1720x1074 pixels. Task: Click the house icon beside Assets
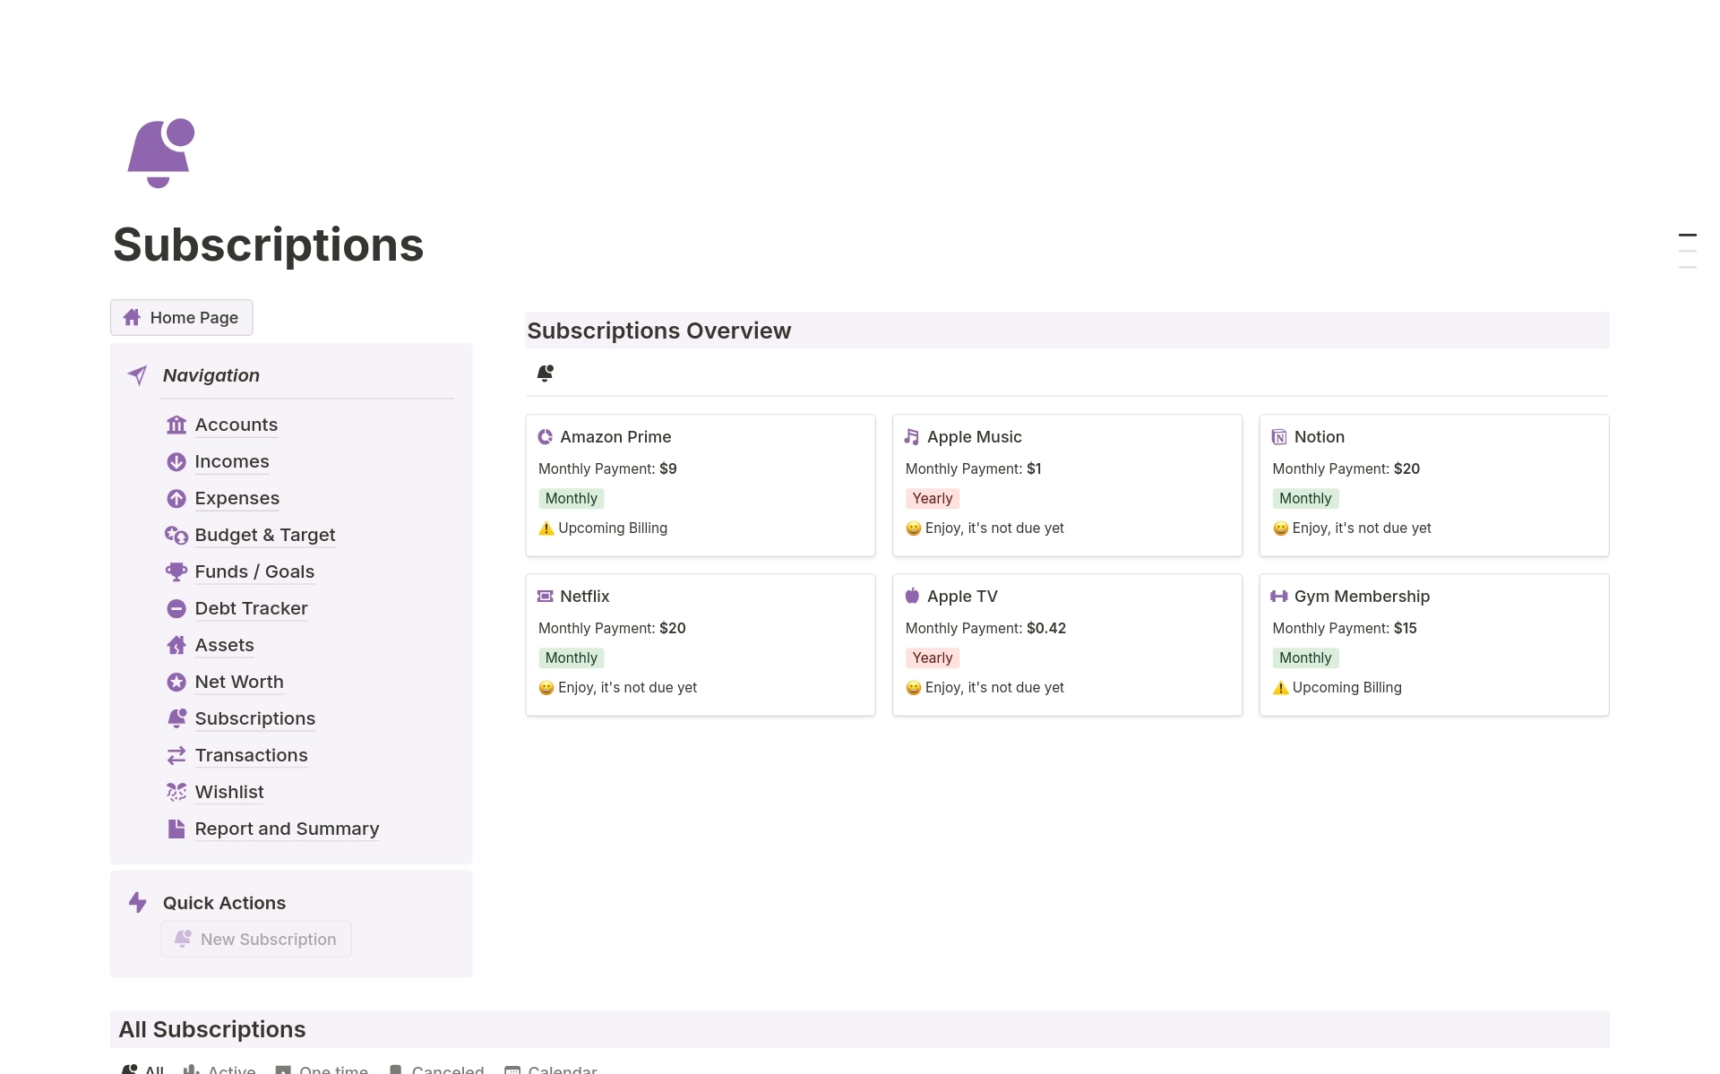coord(176,645)
